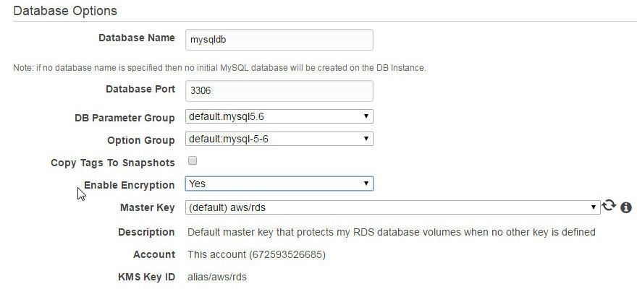Image resolution: width=637 pixels, height=297 pixels.
Task: Click the Option Group dropdown arrow
Action: click(x=366, y=139)
